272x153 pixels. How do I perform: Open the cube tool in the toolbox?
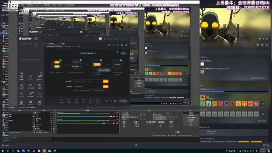pos(31,102)
